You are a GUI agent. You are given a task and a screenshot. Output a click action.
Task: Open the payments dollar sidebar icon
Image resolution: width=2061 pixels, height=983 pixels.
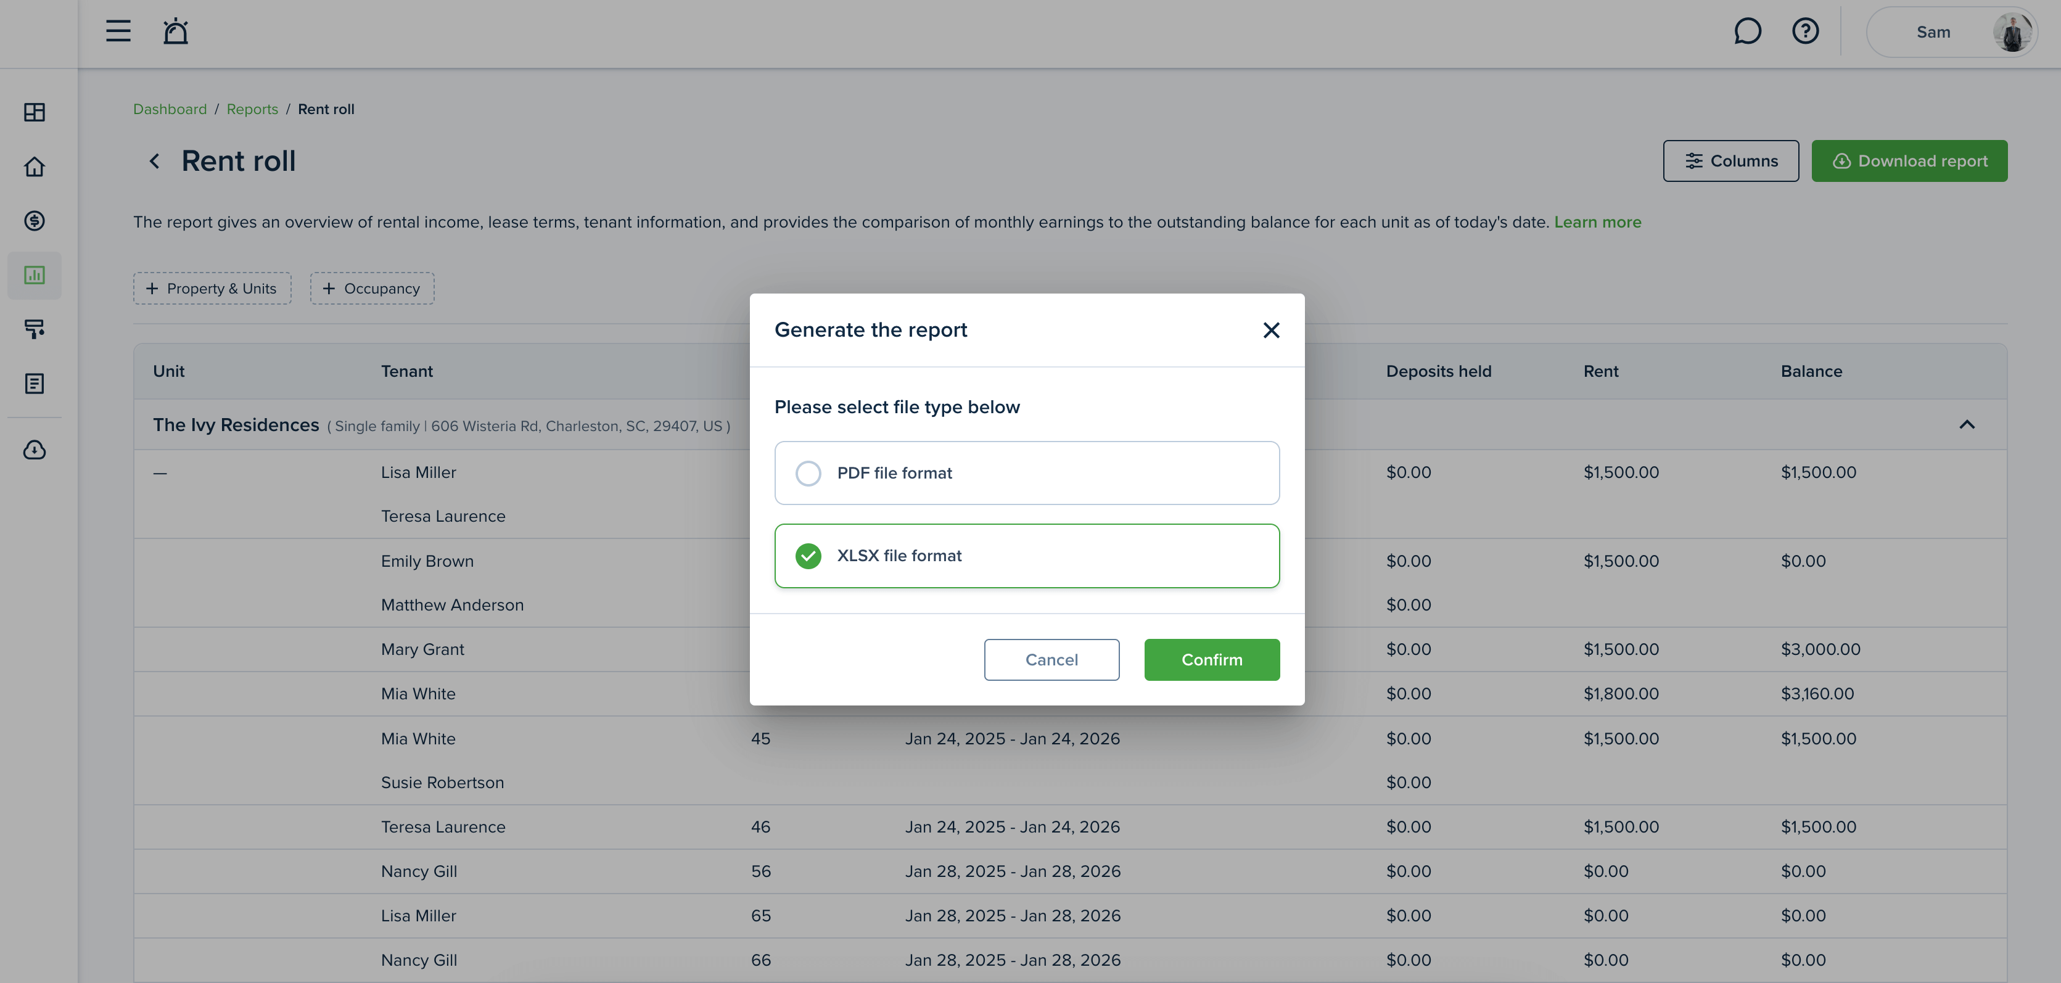(35, 221)
